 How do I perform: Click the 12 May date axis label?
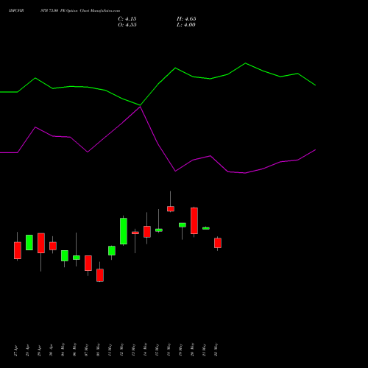pos(122,350)
